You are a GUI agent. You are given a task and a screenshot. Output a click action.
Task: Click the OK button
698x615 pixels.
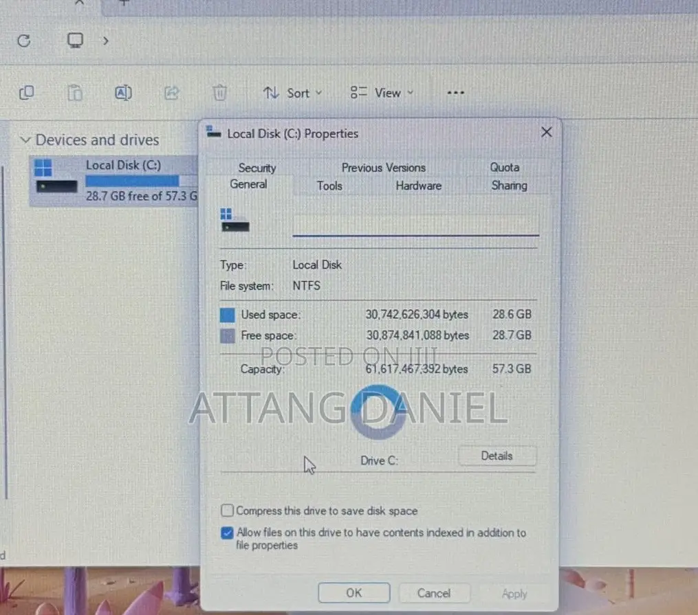(x=354, y=593)
